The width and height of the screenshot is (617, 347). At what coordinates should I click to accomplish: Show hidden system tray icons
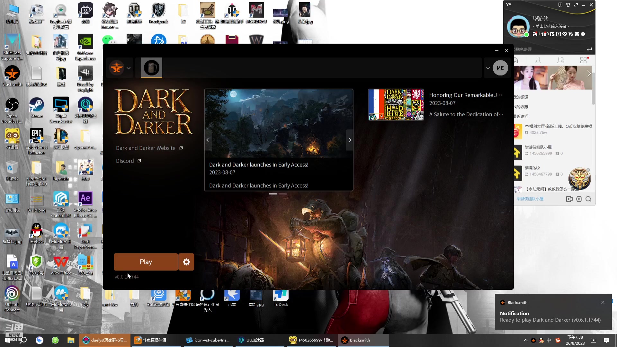[525, 340]
